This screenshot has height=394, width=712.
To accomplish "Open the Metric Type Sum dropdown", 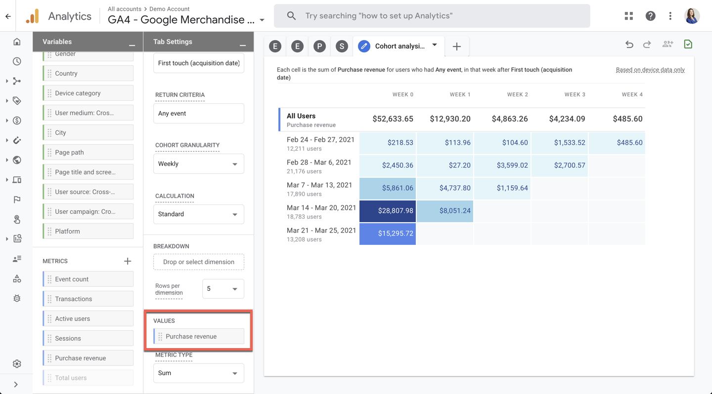I will coord(198,373).
